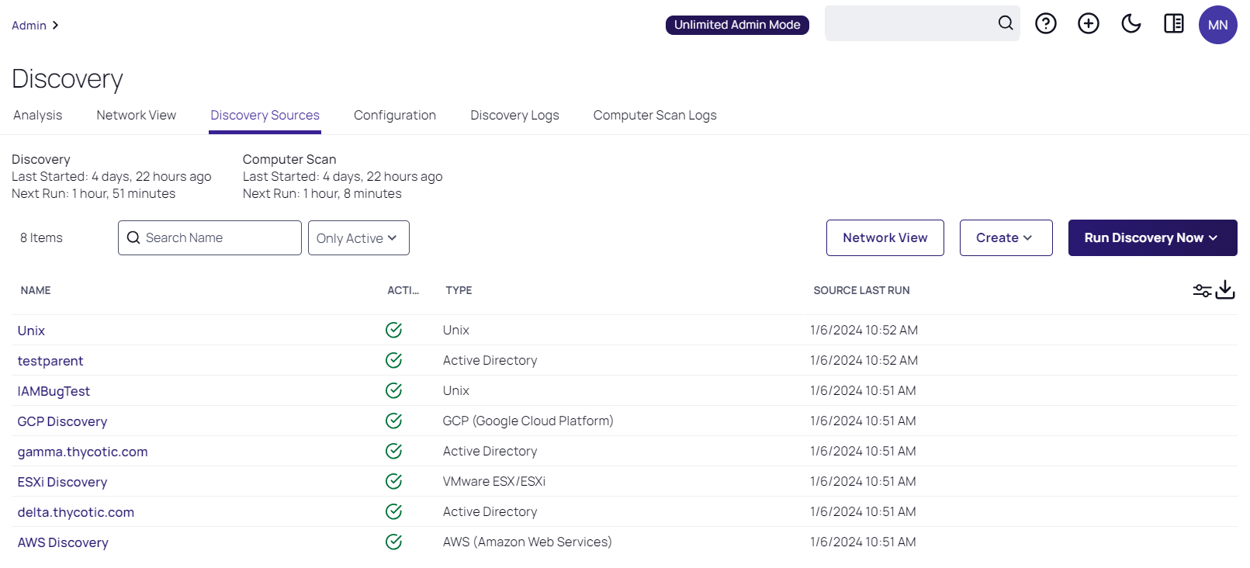Click active status icon for GCP Discovery
This screenshot has height=568, width=1250.
click(x=393, y=421)
